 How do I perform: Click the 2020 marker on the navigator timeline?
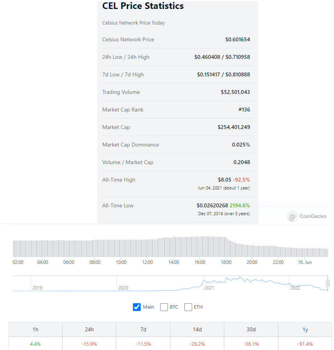[x=123, y=288]
